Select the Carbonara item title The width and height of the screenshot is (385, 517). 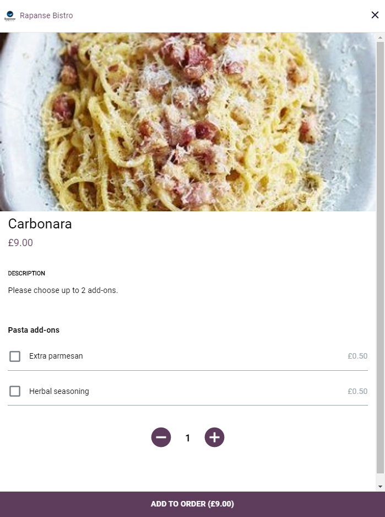pyautogui.click(x=40, y=225)
